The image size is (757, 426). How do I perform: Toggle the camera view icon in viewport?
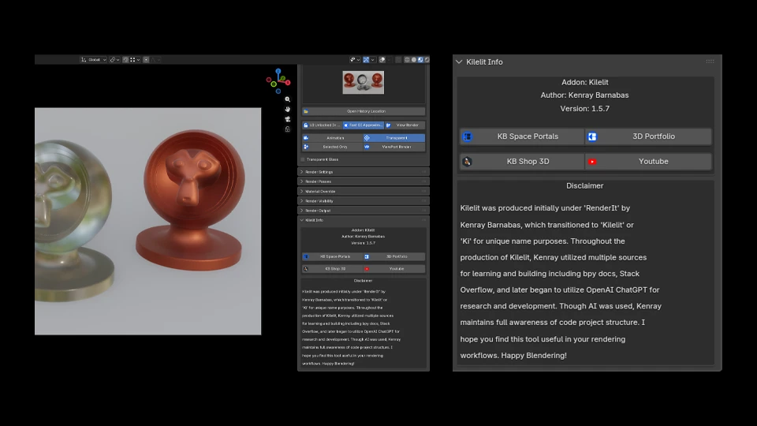tap(288, 119)
